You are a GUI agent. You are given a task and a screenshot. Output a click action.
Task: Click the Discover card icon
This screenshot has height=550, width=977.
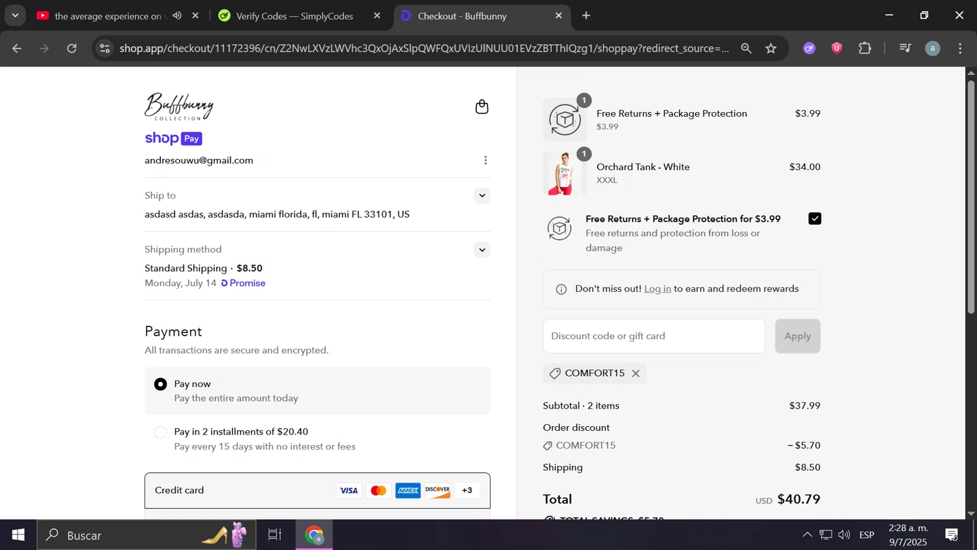pos(437,491)
